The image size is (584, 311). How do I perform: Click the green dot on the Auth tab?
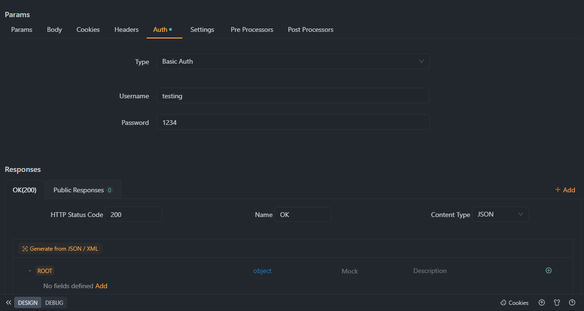(x=171, y=28)
